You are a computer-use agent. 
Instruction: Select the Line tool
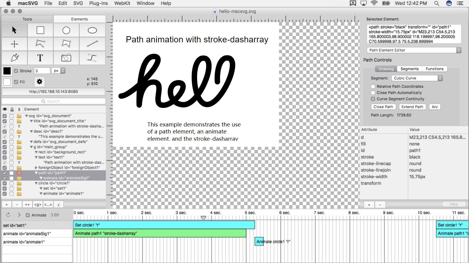pos(92,44)
